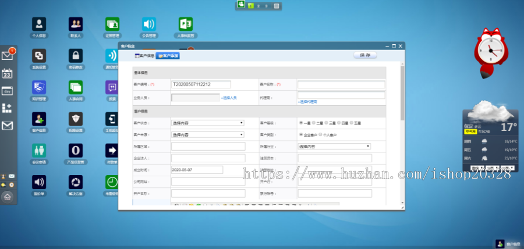Switch to the 客户信息 tab
The height and width of the screenshot is (249, 524).
pyautogui.click(x=144, y=56)
